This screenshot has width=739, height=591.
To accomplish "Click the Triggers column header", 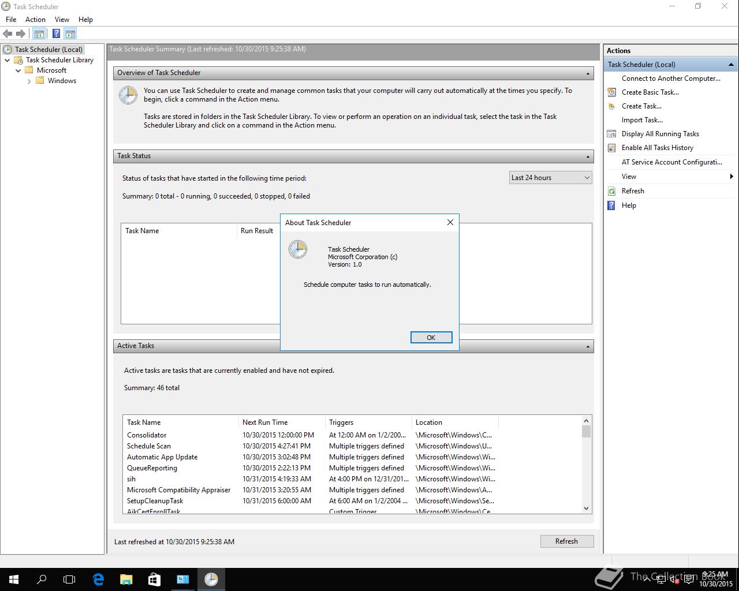I will coord(368,422).
